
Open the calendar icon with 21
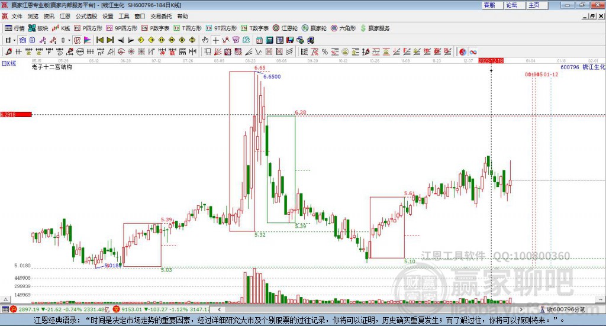(x=259, y=40)
